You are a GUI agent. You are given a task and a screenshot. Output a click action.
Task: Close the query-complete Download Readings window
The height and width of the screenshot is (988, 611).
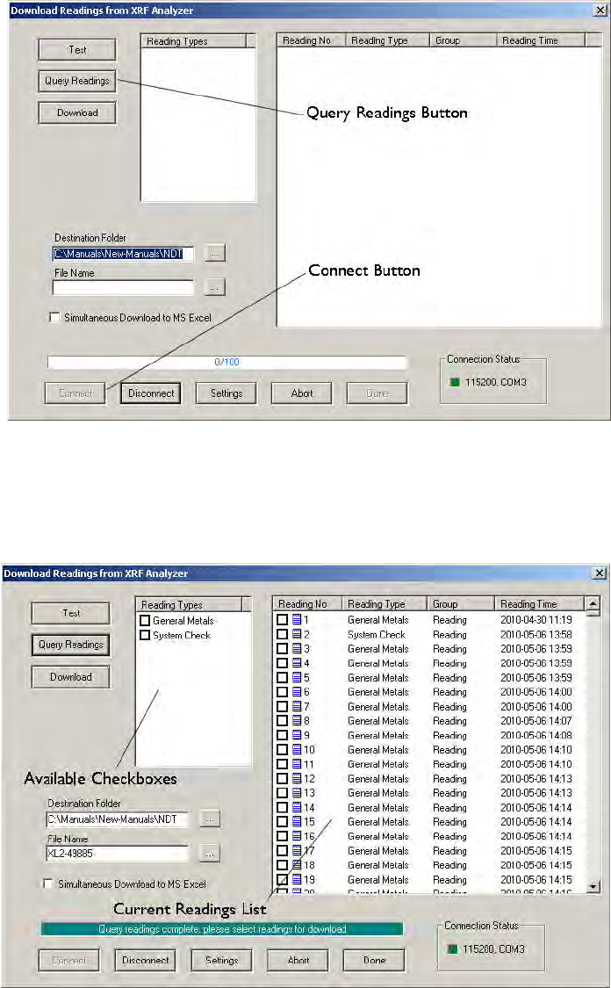coord(600,573)
